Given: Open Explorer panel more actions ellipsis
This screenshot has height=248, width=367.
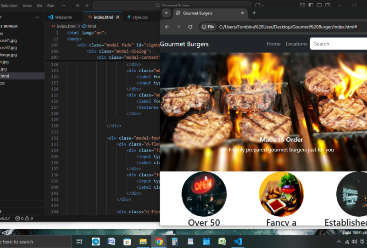Looking at the screenshot, I should point(37,17).
